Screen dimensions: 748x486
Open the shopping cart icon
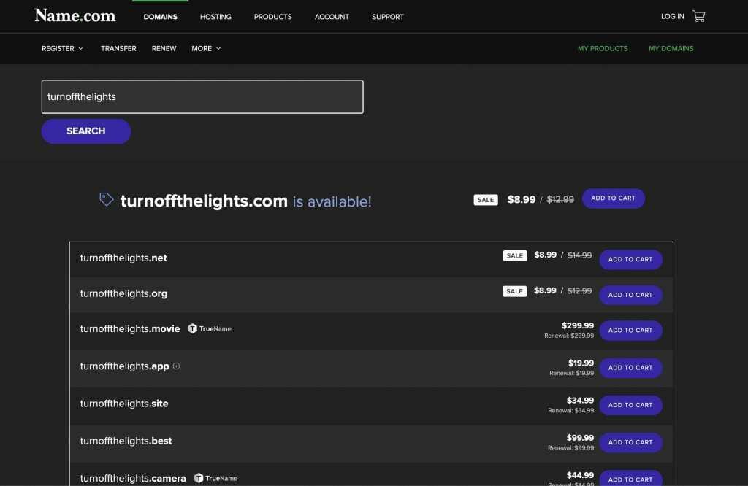click(699, 16)
